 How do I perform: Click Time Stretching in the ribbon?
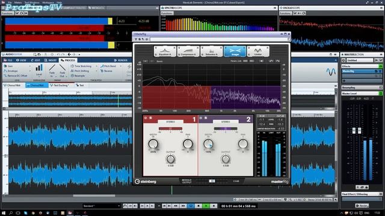[81, 66]
